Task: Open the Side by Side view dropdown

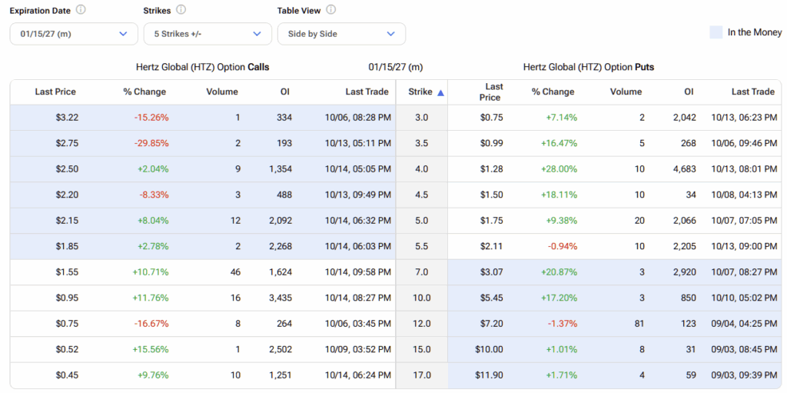Action: (341, 34)
